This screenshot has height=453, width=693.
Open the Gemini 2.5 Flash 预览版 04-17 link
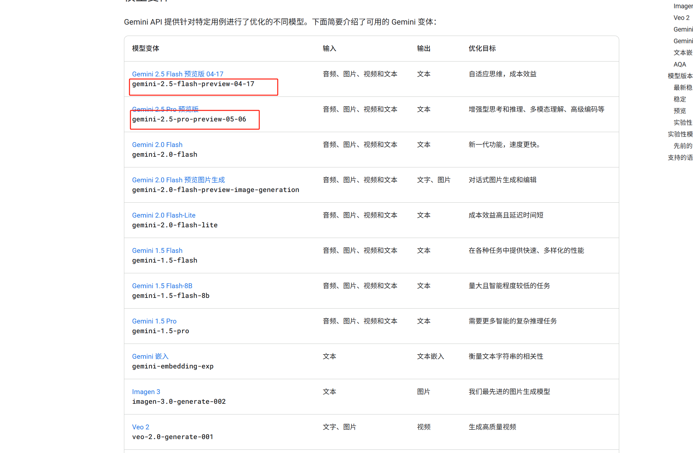pos(177,74)
